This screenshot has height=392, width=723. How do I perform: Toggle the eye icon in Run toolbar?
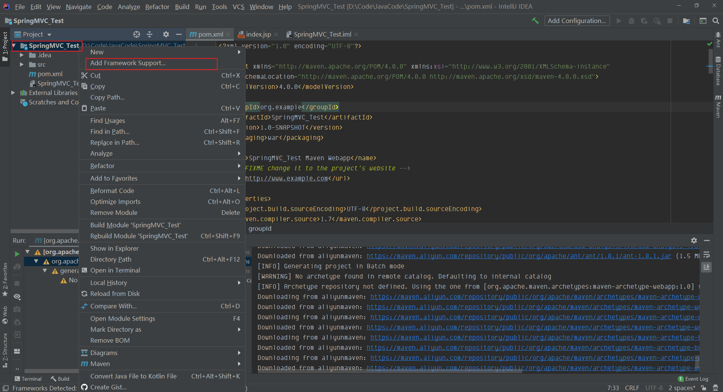point(17,297)
